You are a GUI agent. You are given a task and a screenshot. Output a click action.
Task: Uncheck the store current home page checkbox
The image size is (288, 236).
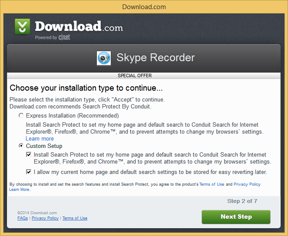29,172
